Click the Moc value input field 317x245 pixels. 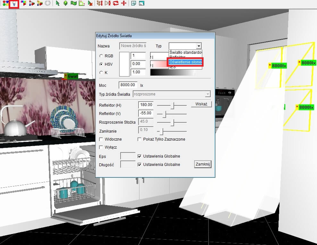pyautogui.click(x=128, y=86)
